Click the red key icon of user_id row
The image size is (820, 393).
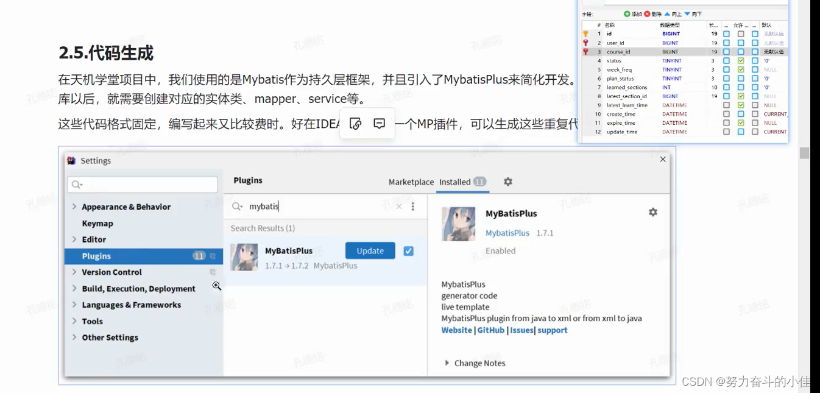(x=585, y=43)
